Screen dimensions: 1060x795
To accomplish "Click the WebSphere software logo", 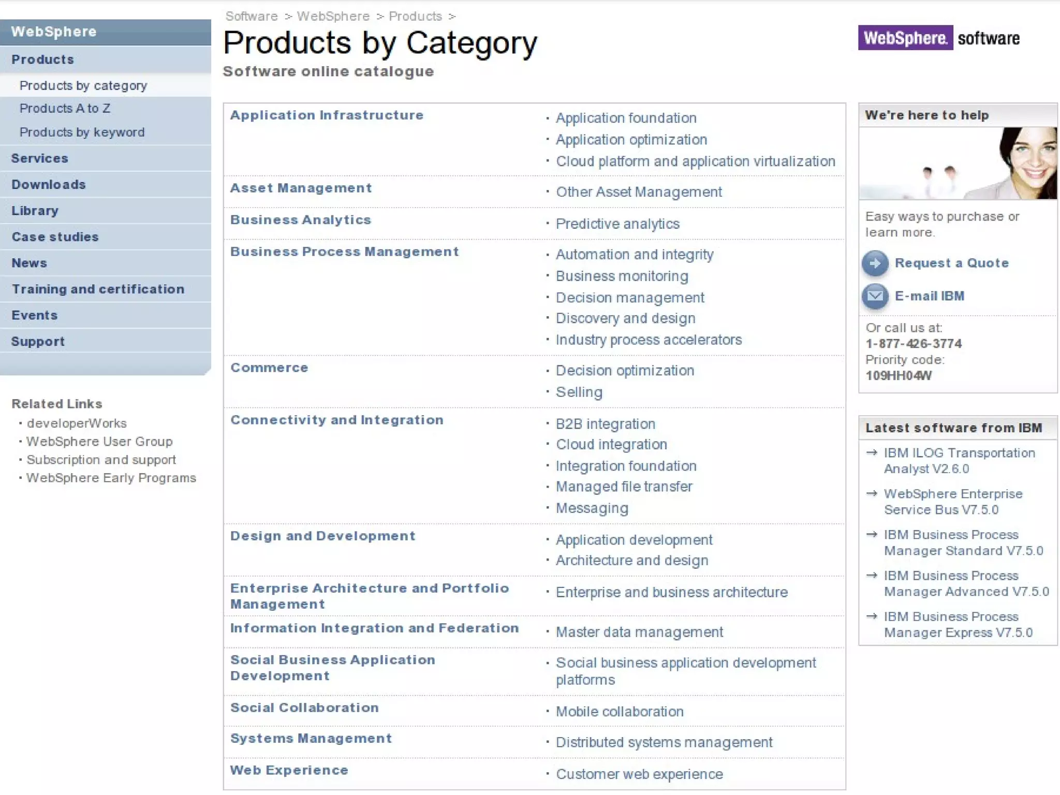I will coord(939,38).
